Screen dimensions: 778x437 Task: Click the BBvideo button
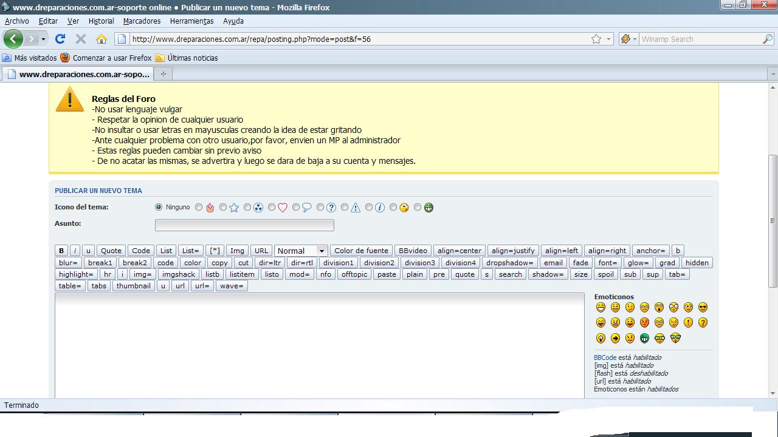coord(413,251)
